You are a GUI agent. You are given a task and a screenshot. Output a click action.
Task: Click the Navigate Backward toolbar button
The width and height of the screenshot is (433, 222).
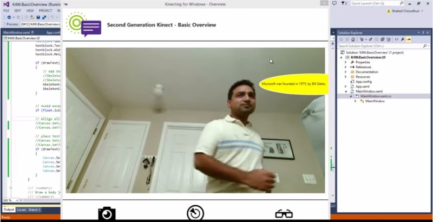tap(9, 17)
